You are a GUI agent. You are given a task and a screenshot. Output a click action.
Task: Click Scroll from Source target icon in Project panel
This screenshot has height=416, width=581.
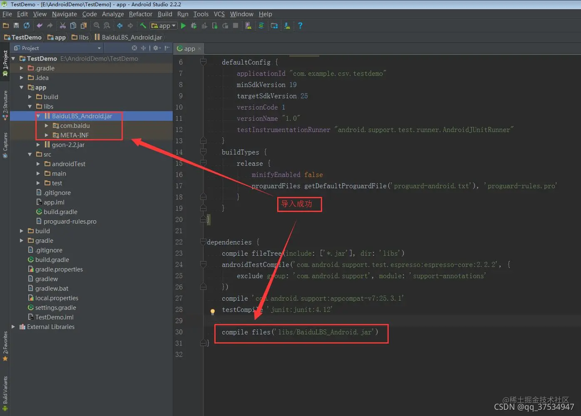[x=134, y=48]
